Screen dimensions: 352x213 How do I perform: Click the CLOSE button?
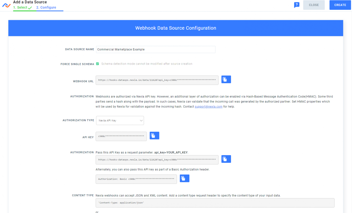point(314,5)
